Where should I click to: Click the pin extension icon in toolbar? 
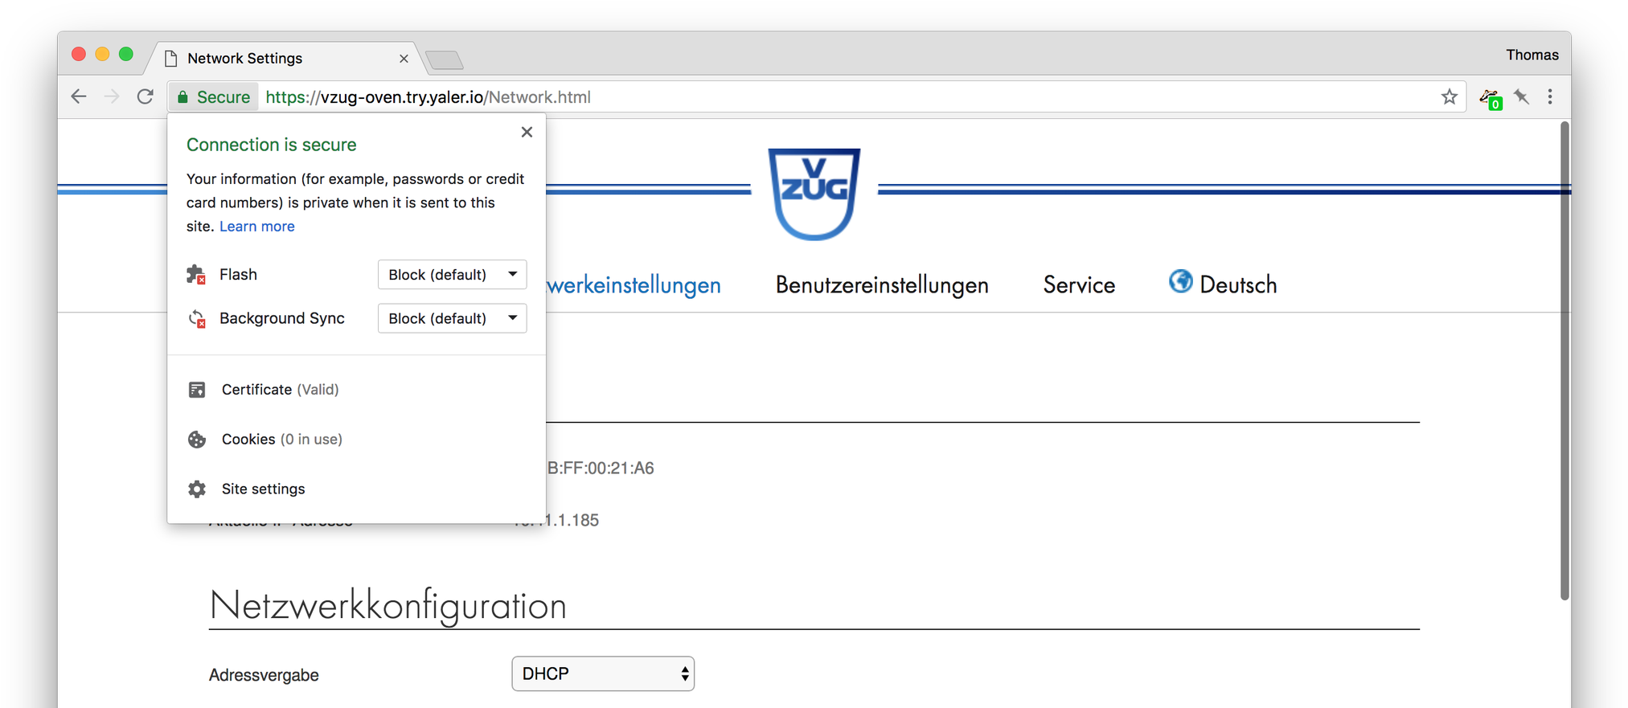point(1521,97)
